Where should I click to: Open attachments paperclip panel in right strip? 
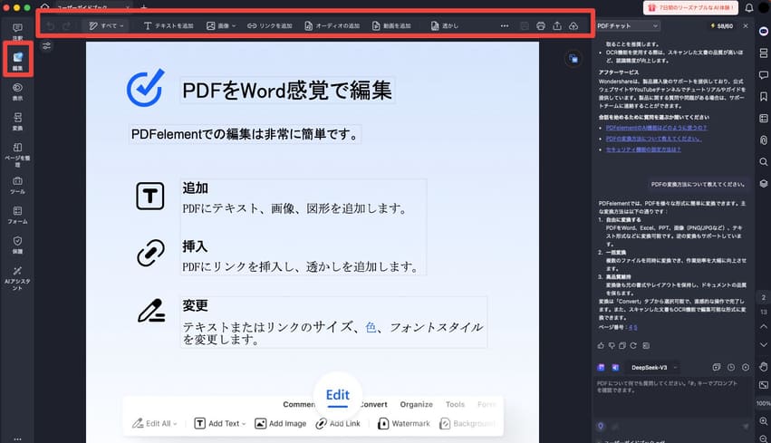click(x=764, y=140)
